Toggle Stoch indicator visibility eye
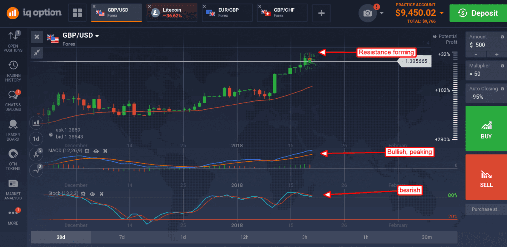507x247 pixels. pos(92,194)
